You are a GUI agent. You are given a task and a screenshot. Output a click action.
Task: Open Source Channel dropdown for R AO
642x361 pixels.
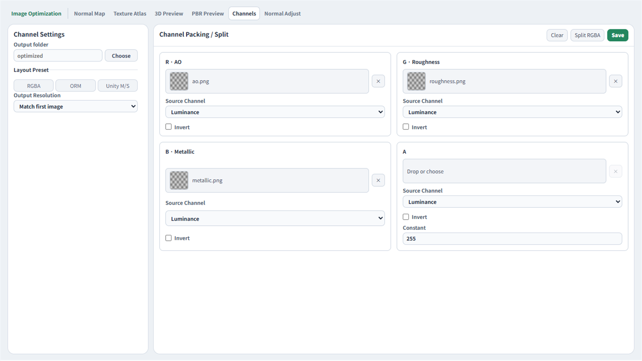pos(275,112)
